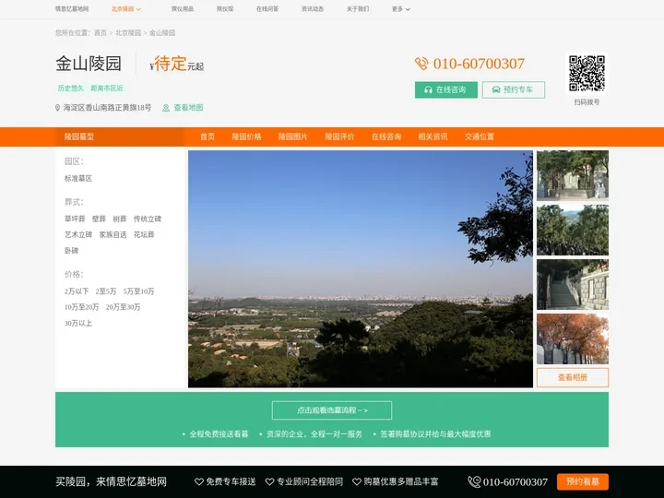Click the phone icon beside 010-60700307

pyautogui.click(x=421, y=64)
